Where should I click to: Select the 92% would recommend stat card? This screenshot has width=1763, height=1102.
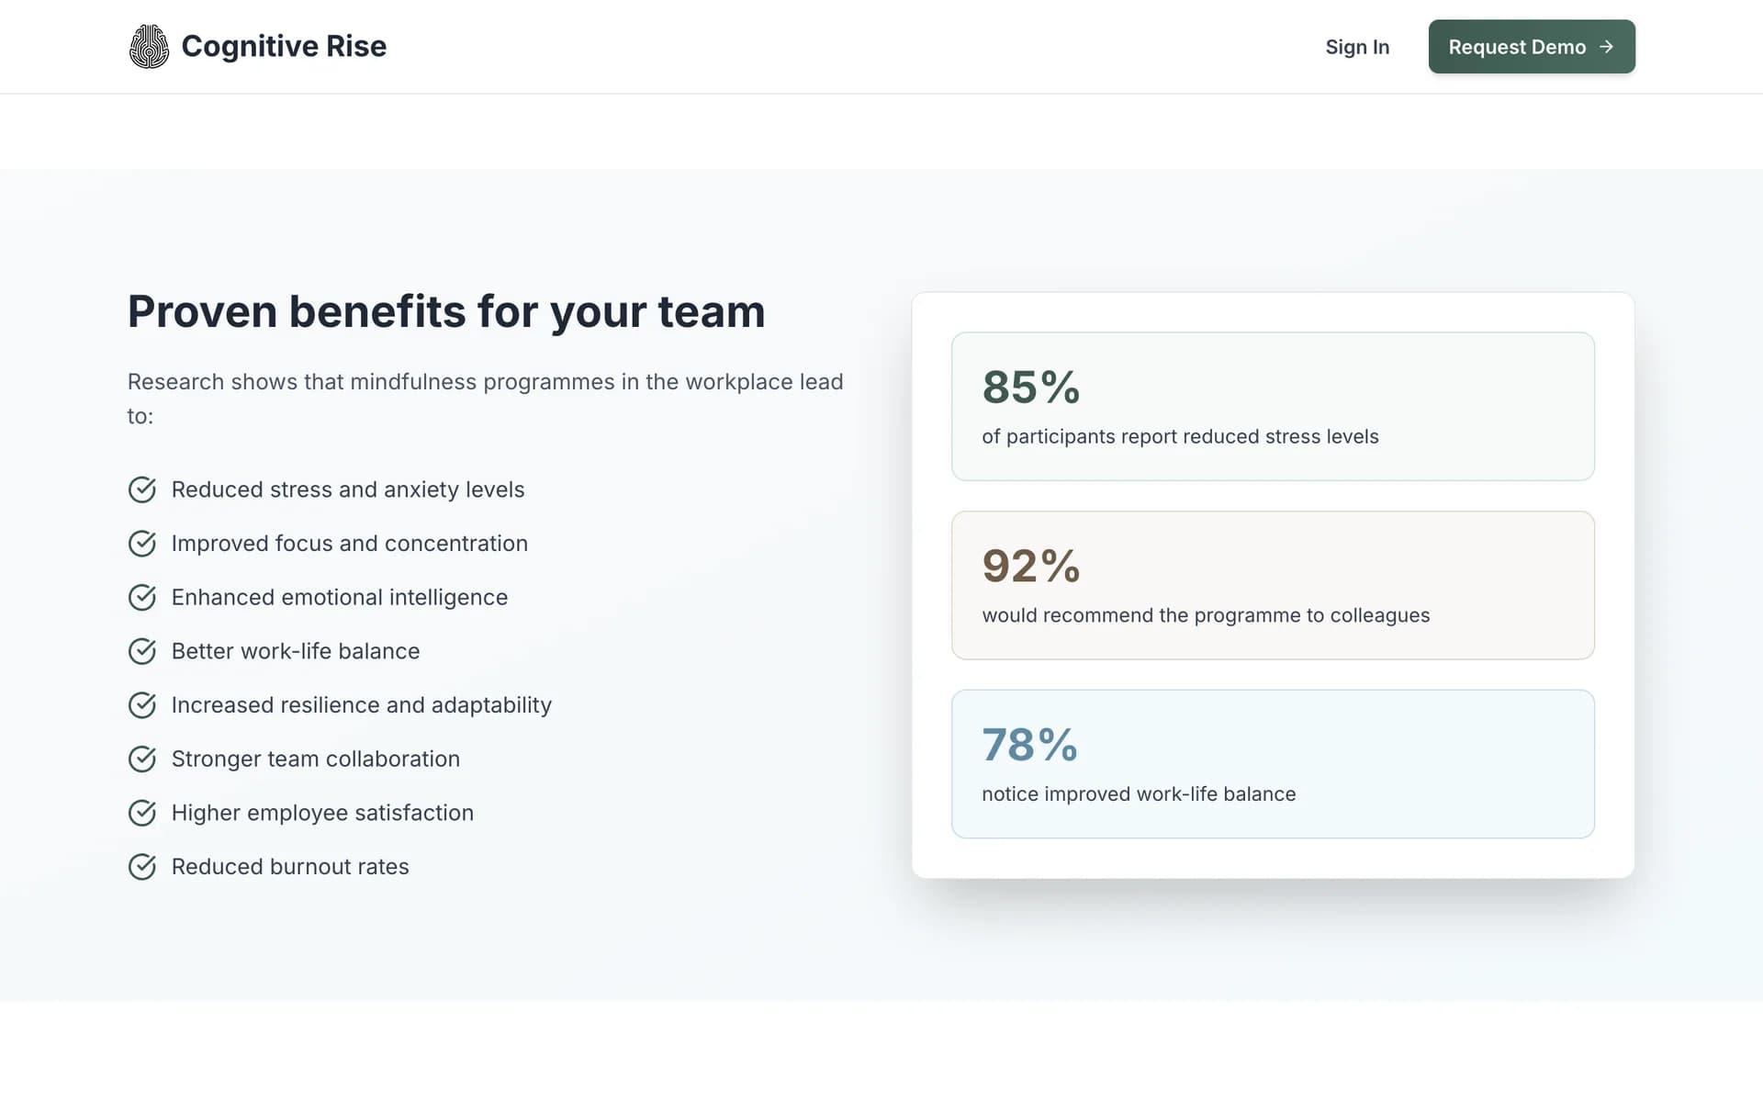click(x=1273, y=585)
